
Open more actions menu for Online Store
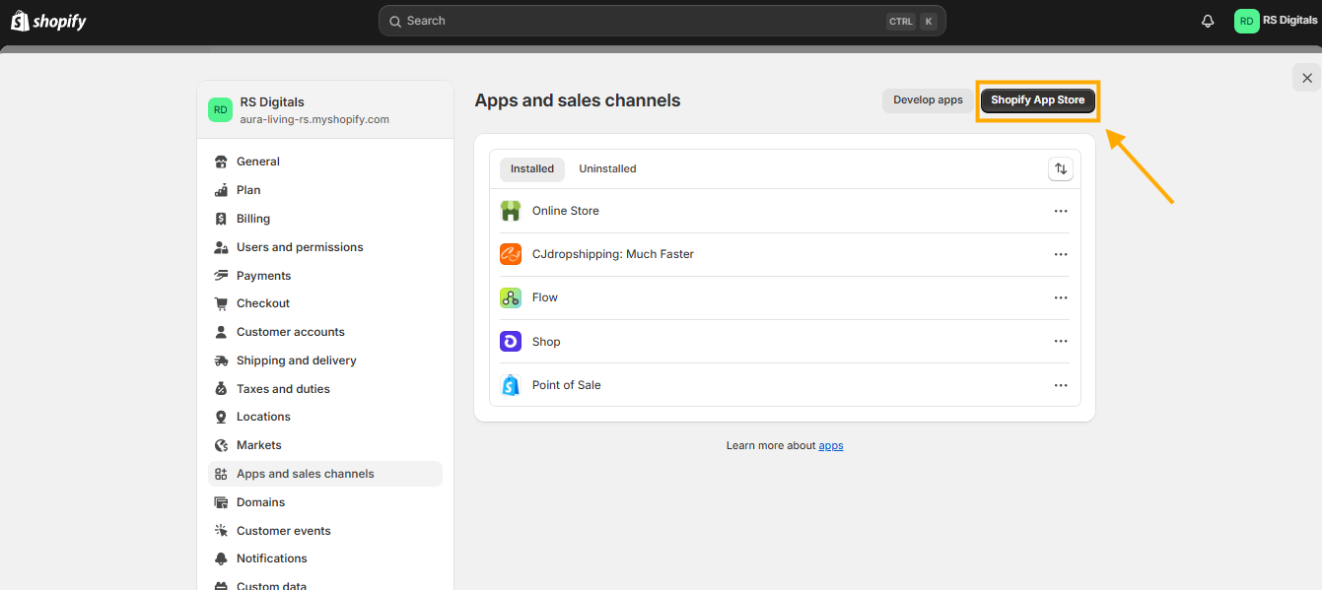[1061, 211]
